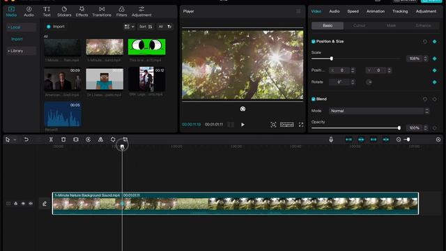Open the All filter dropdown in media panel

point(165,26)
